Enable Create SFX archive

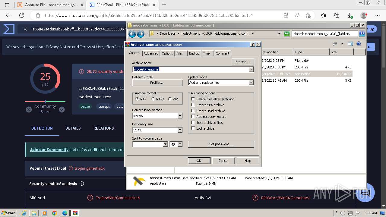193,105
